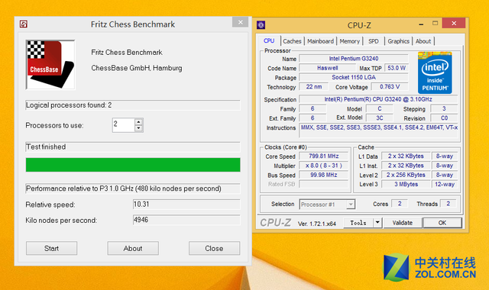This screenshot has width=489, height=290.
Task: Click the Logical processors found: 2 field
Action: tap(133, 105)
